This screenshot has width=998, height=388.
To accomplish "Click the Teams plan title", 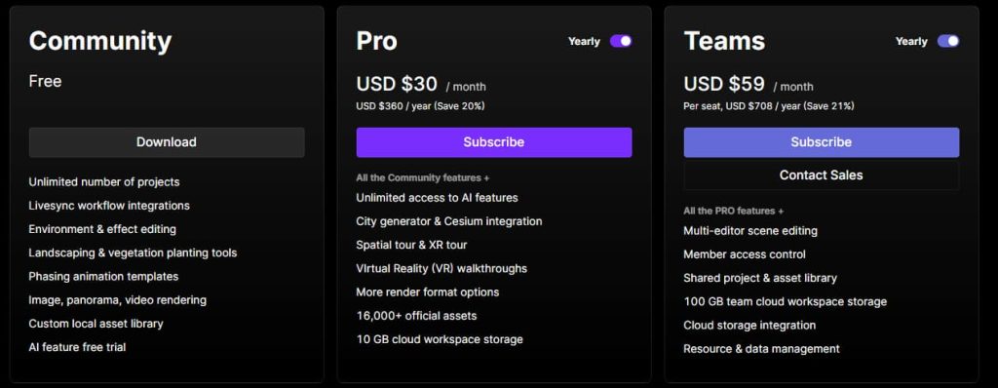I will click(724, 41).
